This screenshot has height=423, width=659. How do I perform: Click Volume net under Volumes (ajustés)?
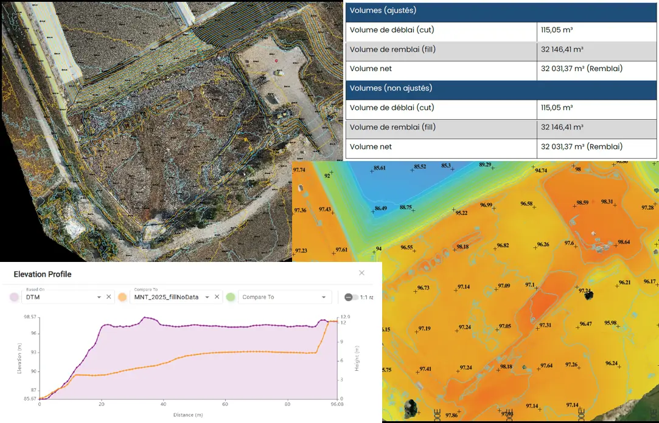(x=371, y=69)
